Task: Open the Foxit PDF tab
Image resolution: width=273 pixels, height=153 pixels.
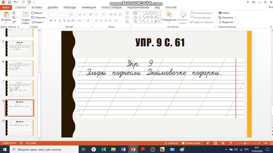Action: pyautogui.click(x=171, y=8)
